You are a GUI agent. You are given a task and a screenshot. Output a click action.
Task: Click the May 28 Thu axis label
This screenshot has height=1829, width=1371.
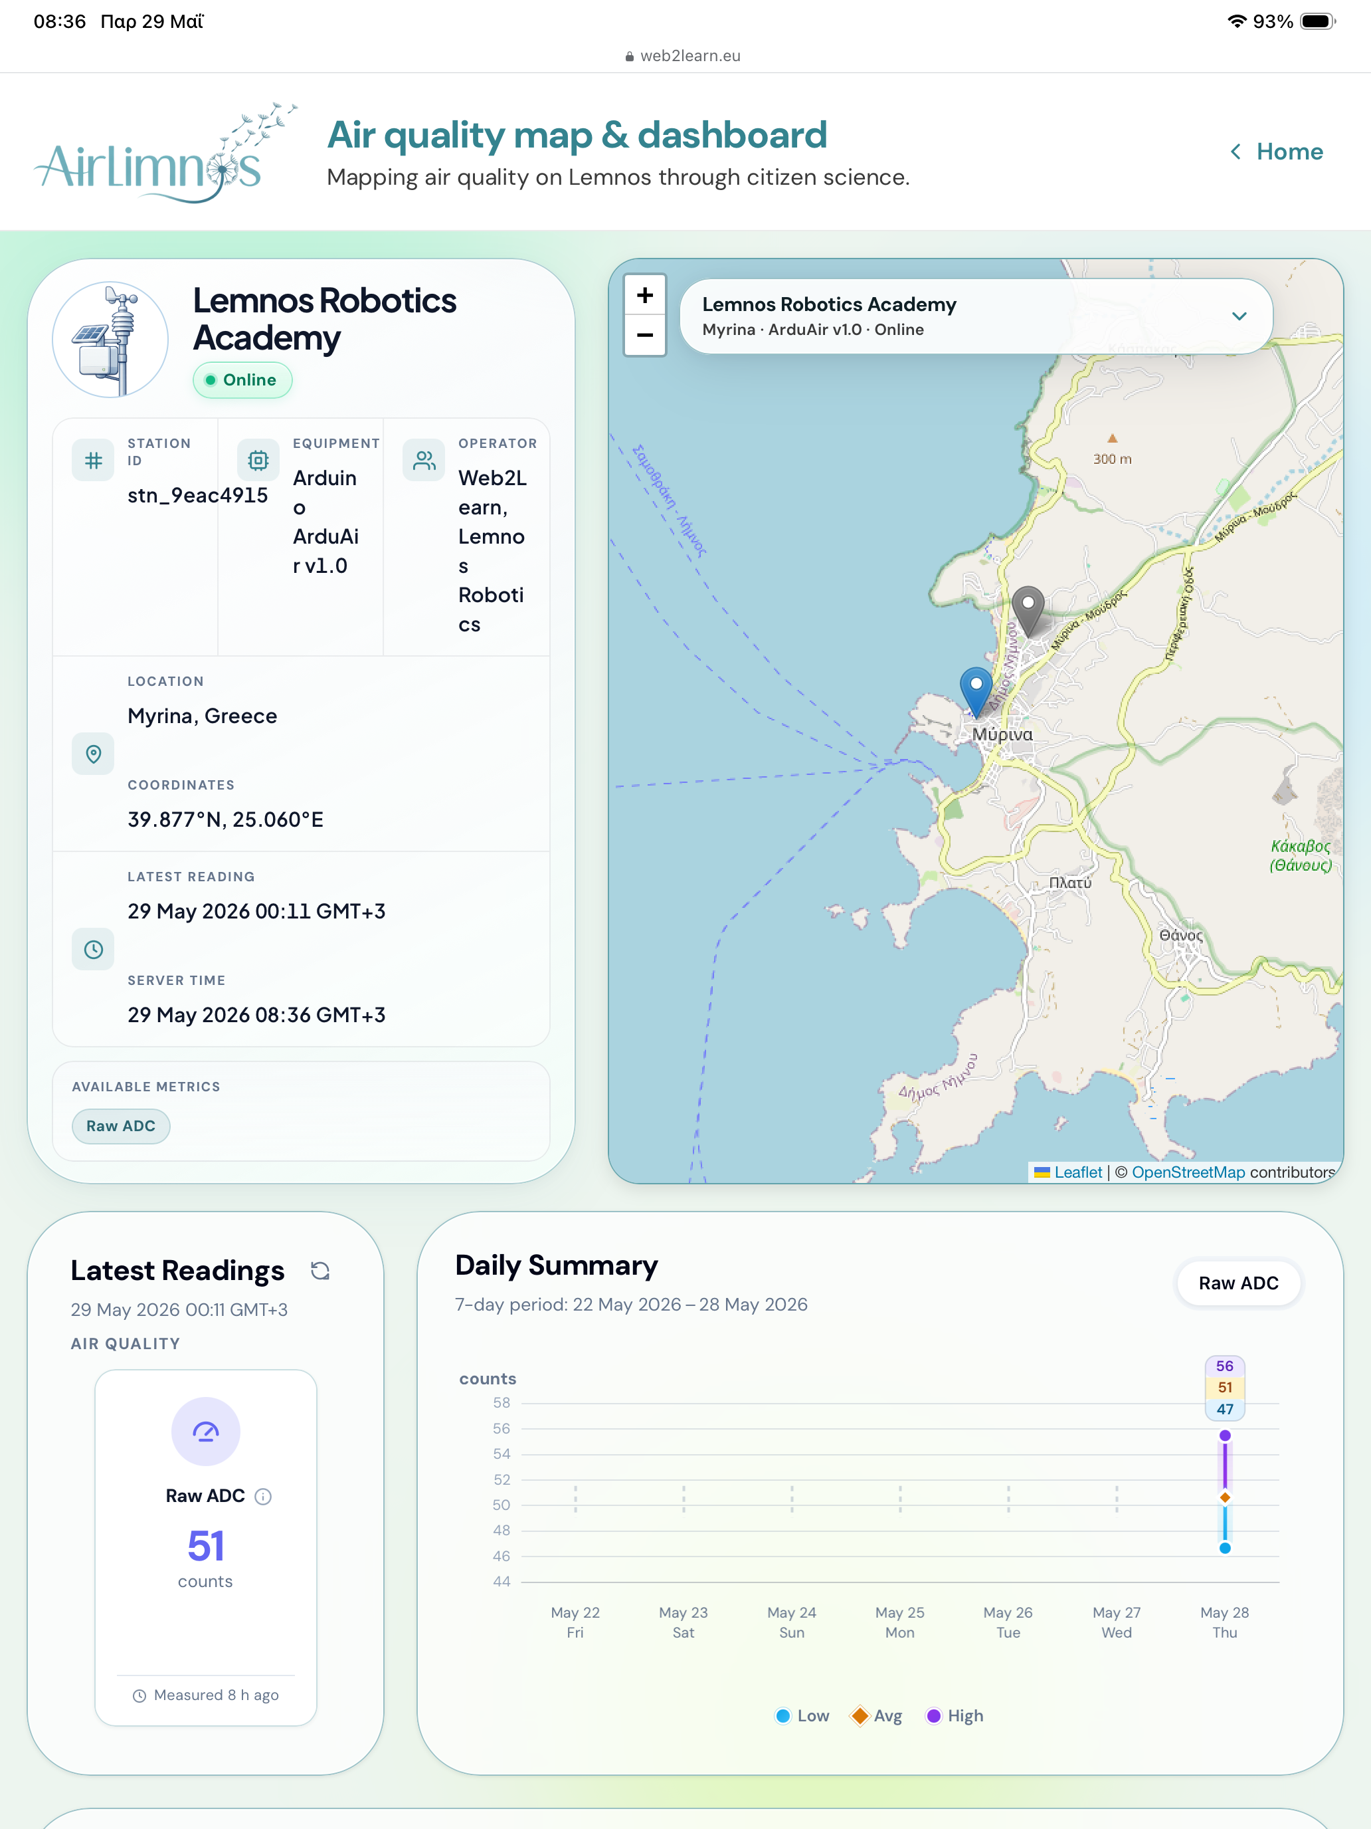tap(1225, 1622)
